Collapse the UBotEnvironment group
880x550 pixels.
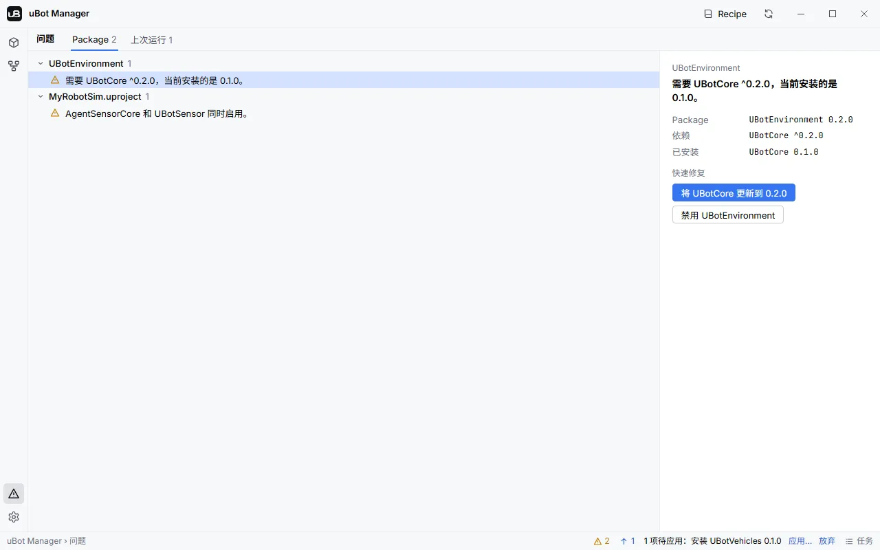tap(41, 63)
